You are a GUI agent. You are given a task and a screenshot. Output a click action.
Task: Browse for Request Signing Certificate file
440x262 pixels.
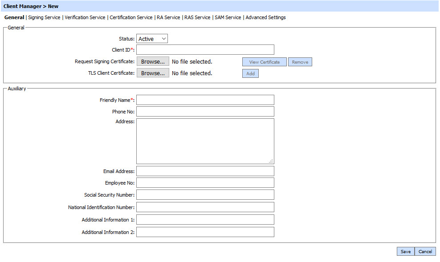[153, 62]
